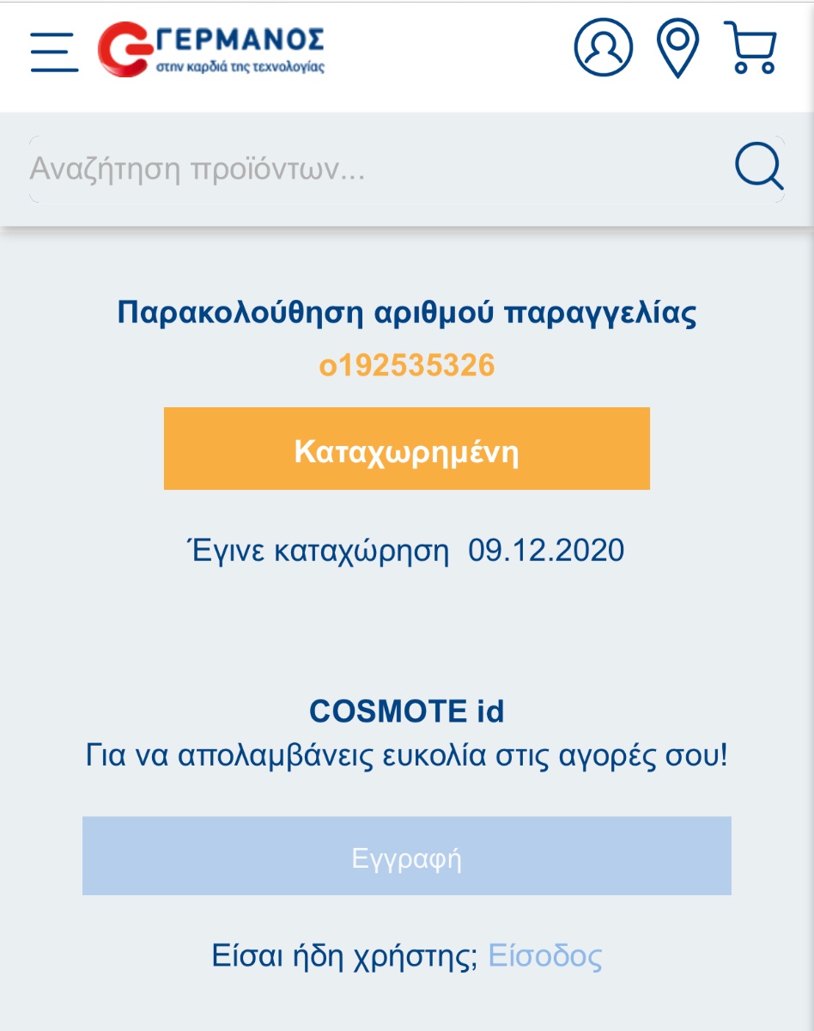Click the ΓΕΡΜΑΝΟΣ wordmark in header
The height and width of the screenshot is (1031, 814).
point(239,39)
